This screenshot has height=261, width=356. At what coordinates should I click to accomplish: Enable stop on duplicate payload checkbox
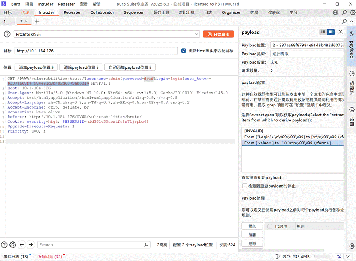[x=244, y=186]
